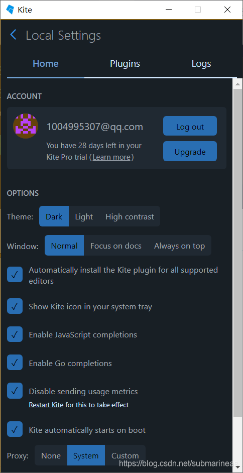Click the Kite logo in title bar
The height and width of the screenshot is (473, 243).
click(x=10, y=10)
